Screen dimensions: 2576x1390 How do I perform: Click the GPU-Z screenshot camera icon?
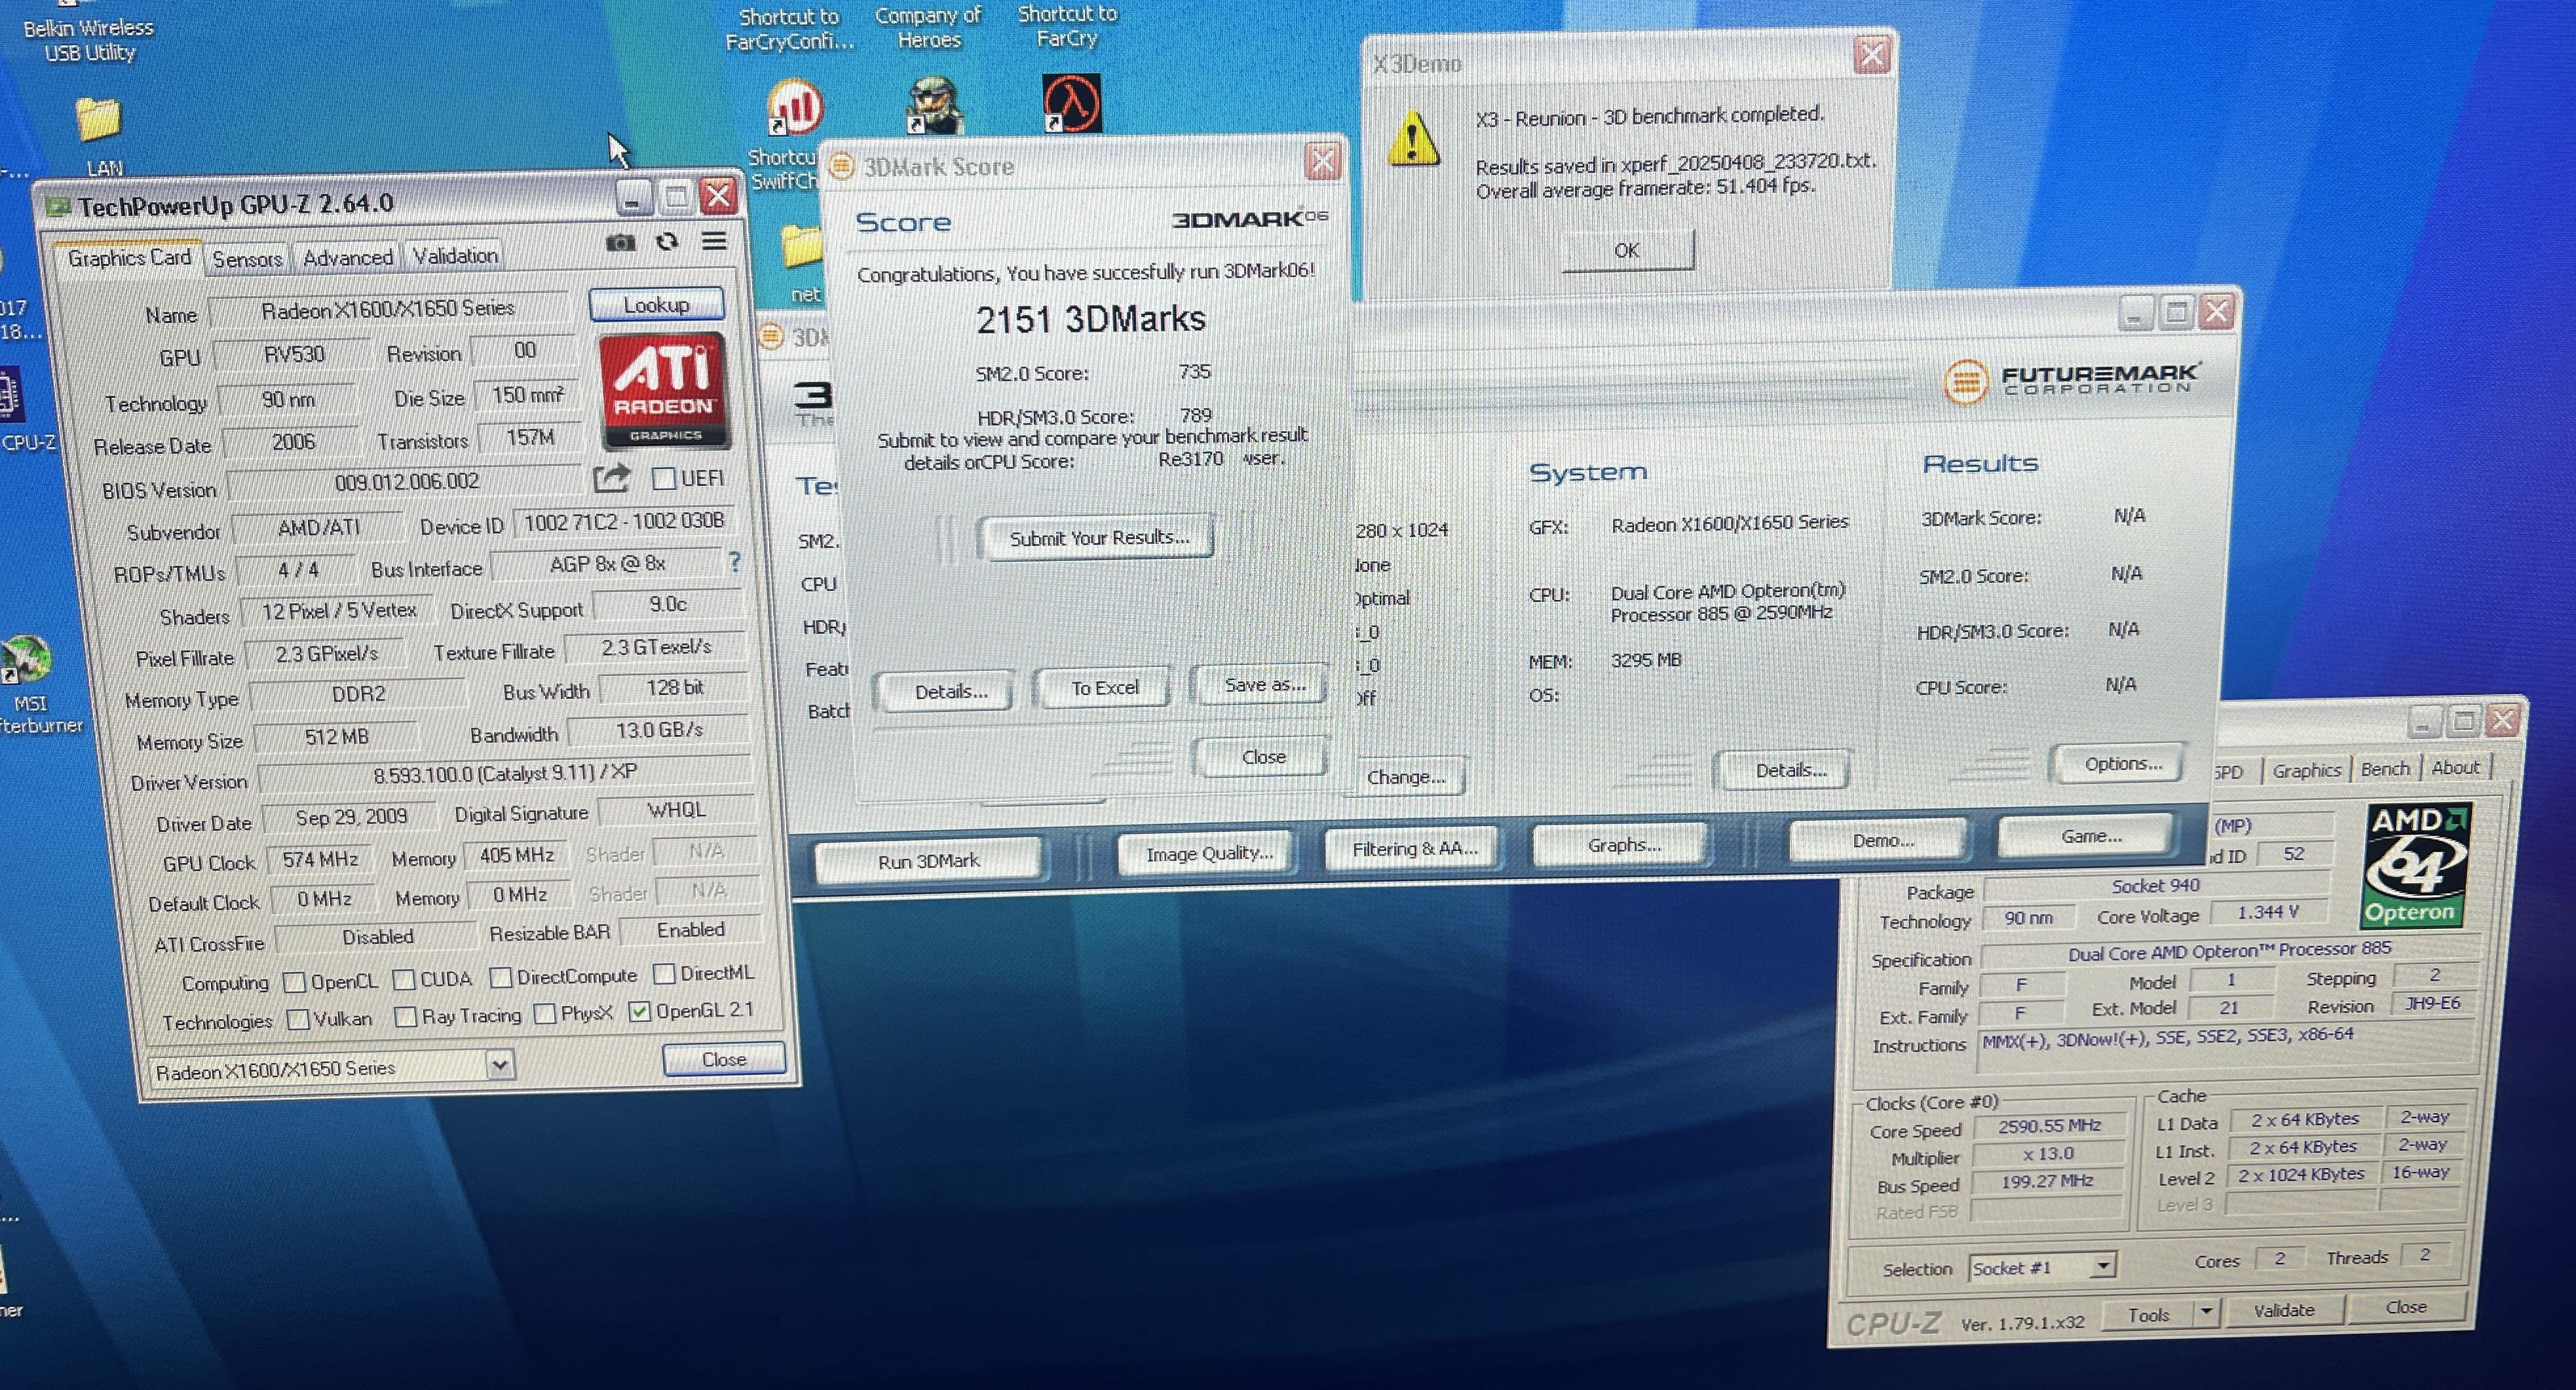click(620, 243)
